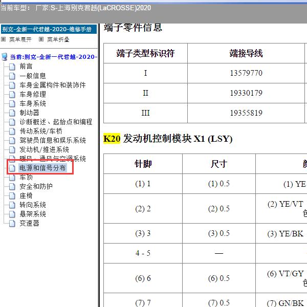Screen dimensions: 307x307
Task: Click the 菜单折叠 collapse-menu icon
Action: click(41, 39)
